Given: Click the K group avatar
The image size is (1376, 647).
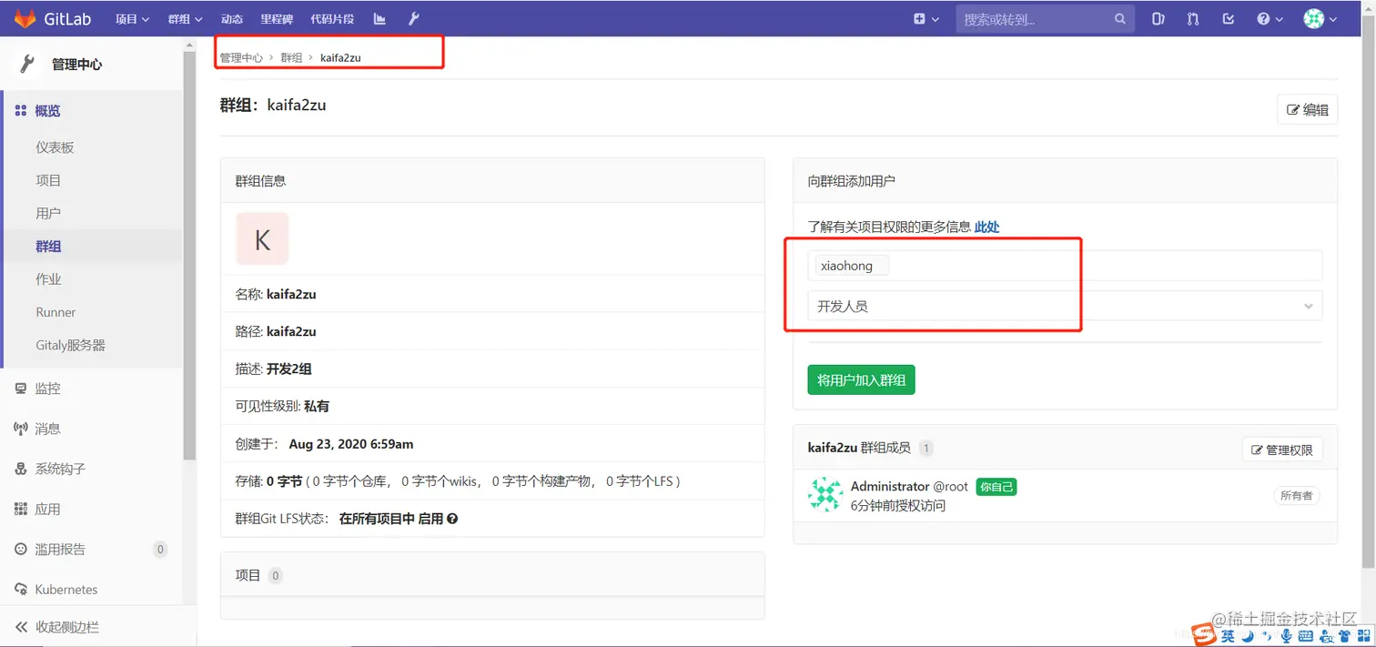Looking at the screenshot, I should pyautogui.click(x=262, y=239).
